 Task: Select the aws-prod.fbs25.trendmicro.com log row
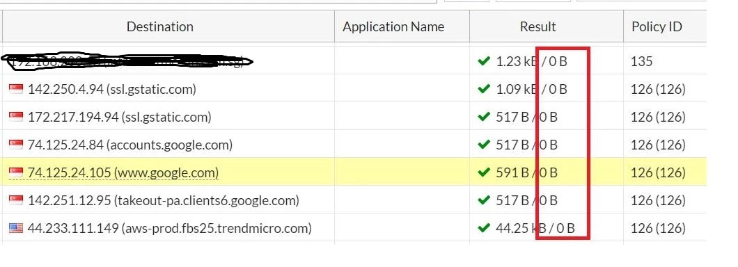pyautogui.click(x=354, y=228)
